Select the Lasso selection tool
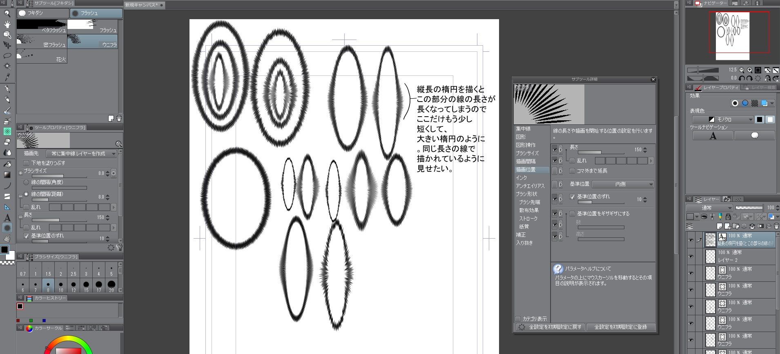Image resolution: width=780 pixels, height=354 pixels. [7, 56]
